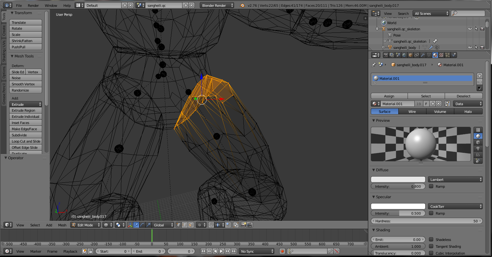Screen dimensions: 492x257
Task: Click the Diffuse color swatch
Action: tap(398, 180)
